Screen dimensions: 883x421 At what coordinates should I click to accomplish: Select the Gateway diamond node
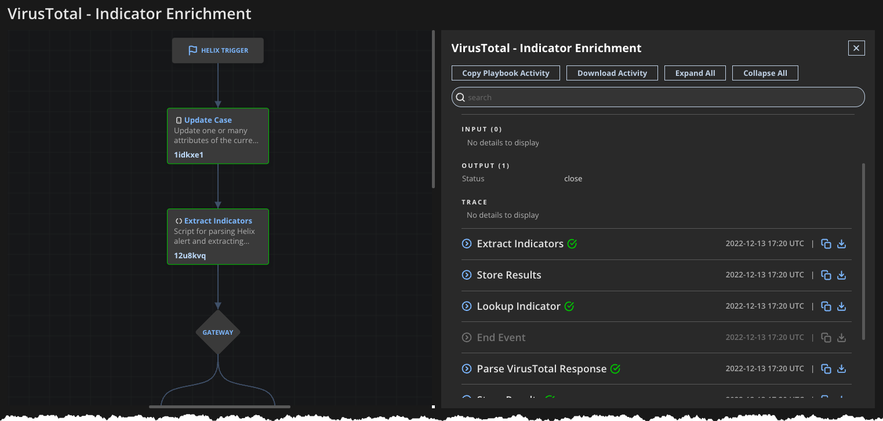(218, 332)
